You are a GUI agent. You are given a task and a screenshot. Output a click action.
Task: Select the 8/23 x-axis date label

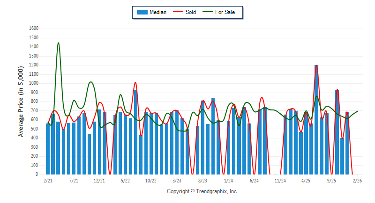point(202,180)
